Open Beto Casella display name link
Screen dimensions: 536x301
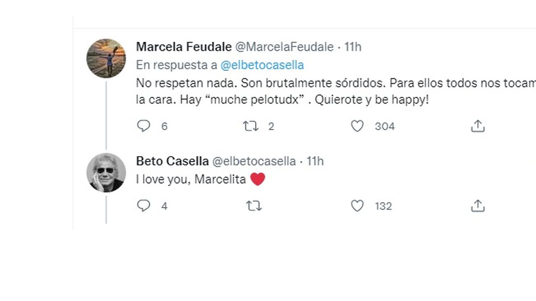[172, 161]
